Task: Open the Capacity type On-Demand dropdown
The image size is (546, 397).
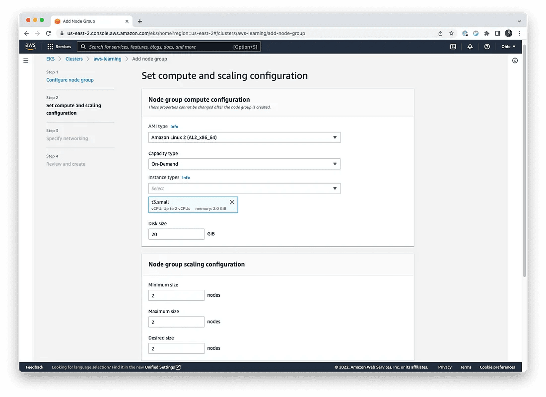Action: (x=244, y=164)
